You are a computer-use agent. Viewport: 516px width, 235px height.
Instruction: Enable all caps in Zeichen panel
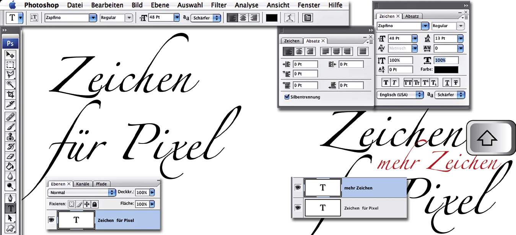point(408,82)
